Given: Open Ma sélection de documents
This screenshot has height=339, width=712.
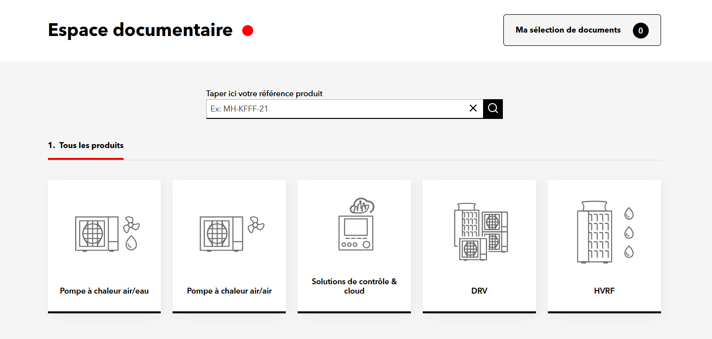Looking at the screenshot, I should [568, 30].
